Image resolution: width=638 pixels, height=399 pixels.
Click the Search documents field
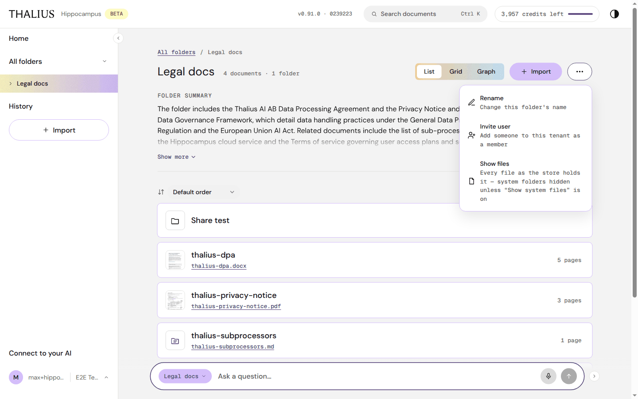click(425, 14)
